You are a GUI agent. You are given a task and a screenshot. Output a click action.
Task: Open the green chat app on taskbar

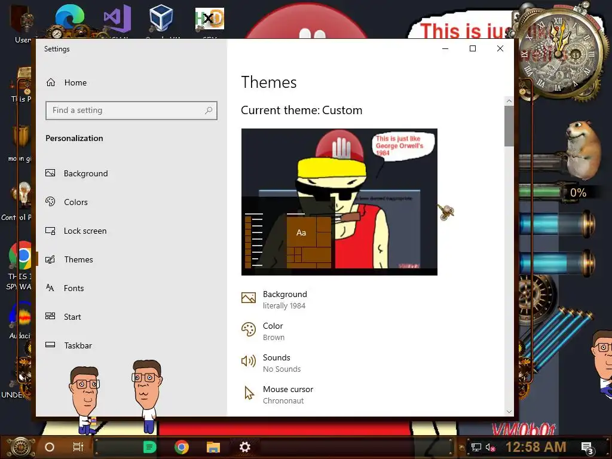point(150,447)
